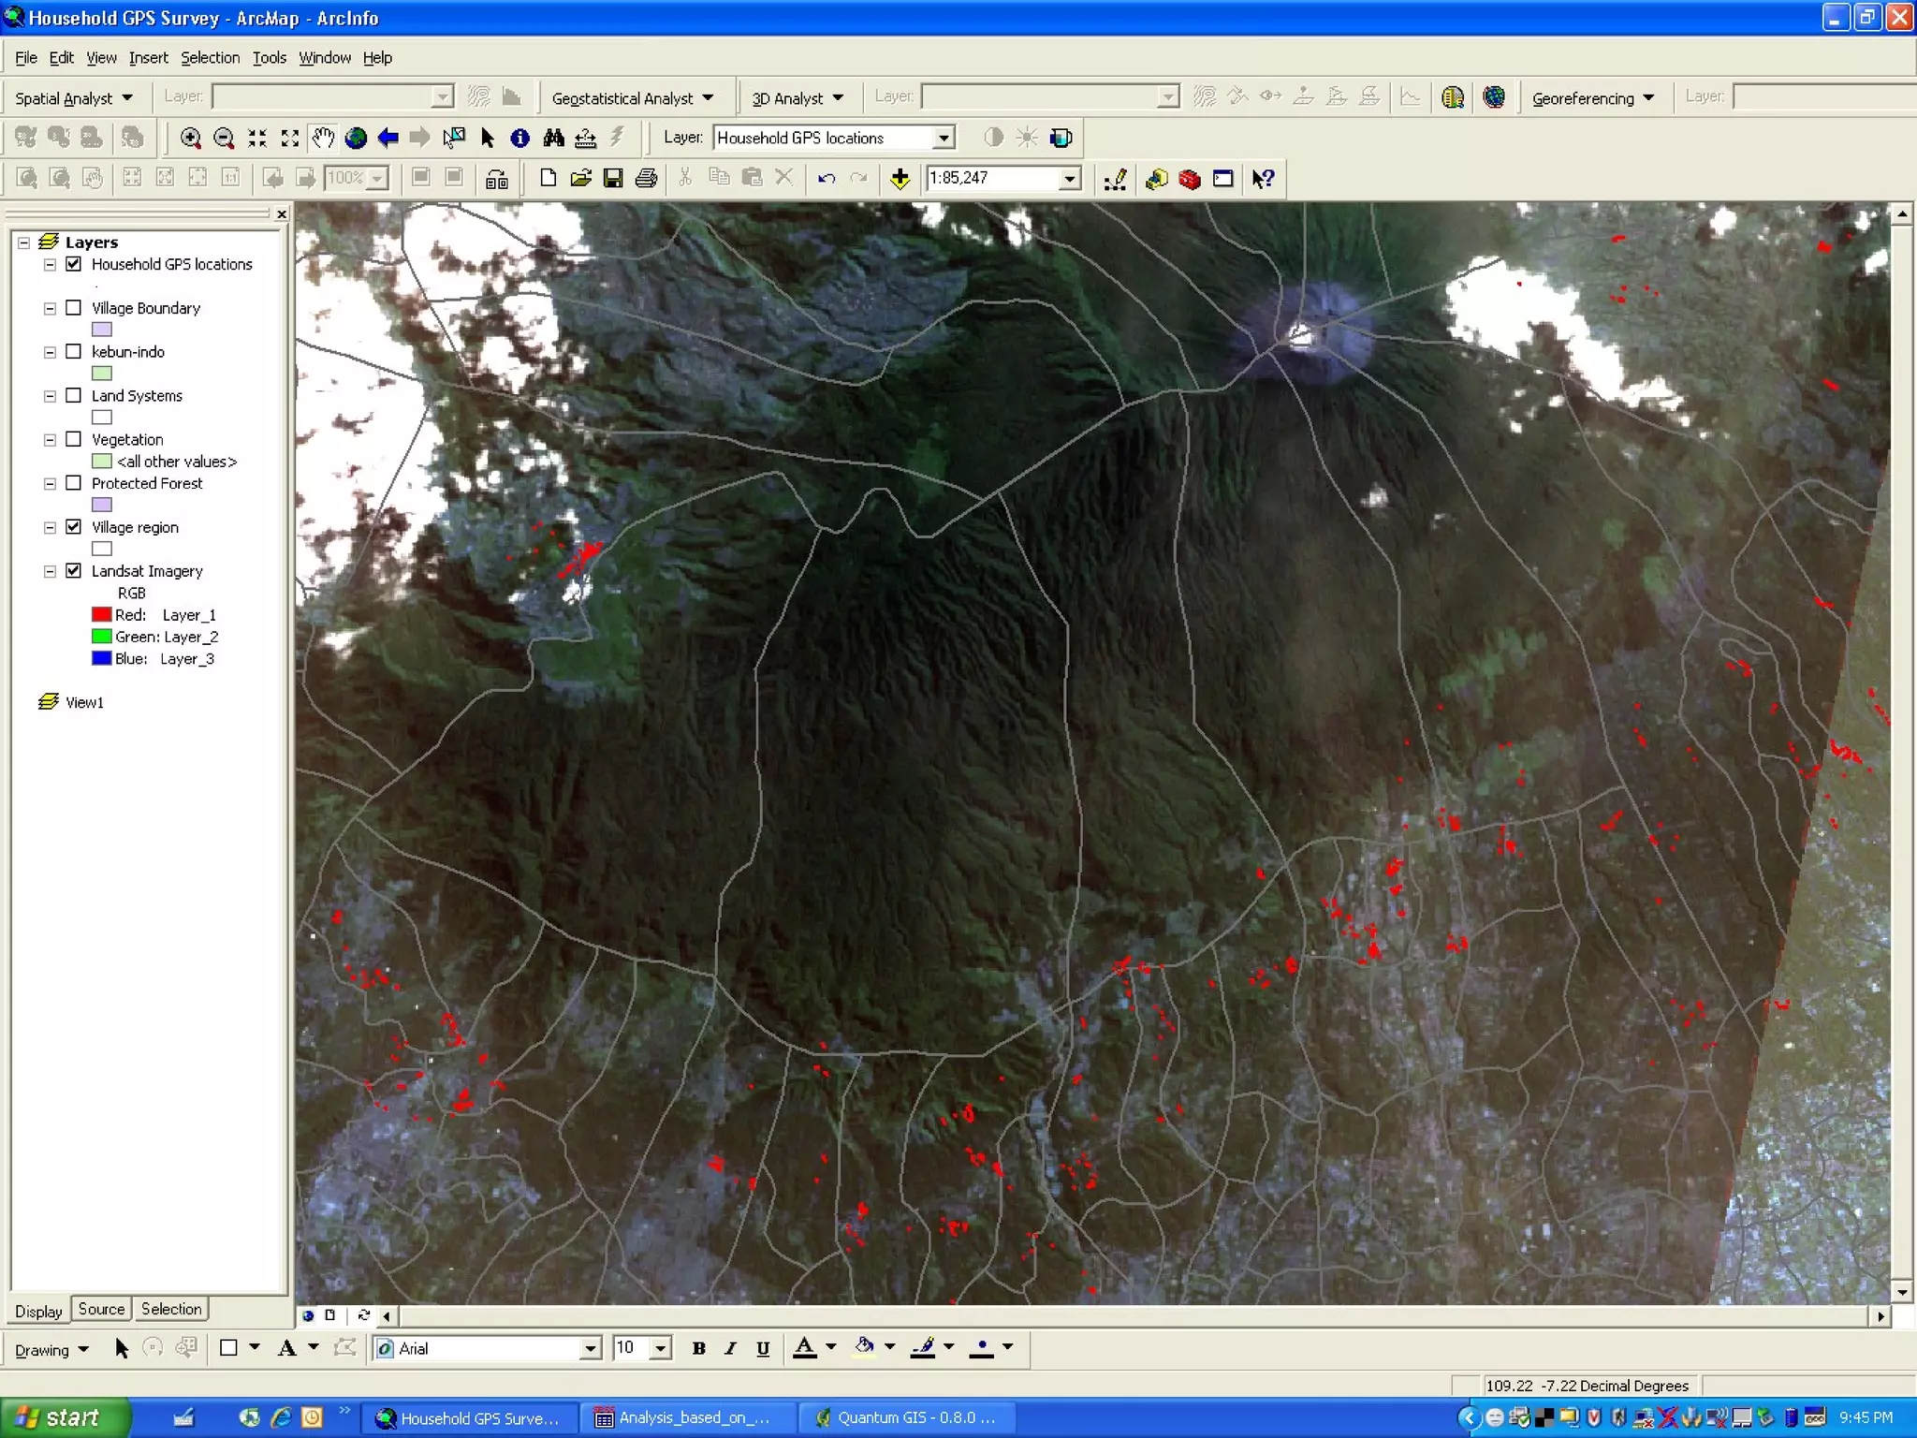This screenshot has height=1438, width=1917.
Task: Enable the Village Boundary layer
Action: pyautogui.click(x=74, y=308)
